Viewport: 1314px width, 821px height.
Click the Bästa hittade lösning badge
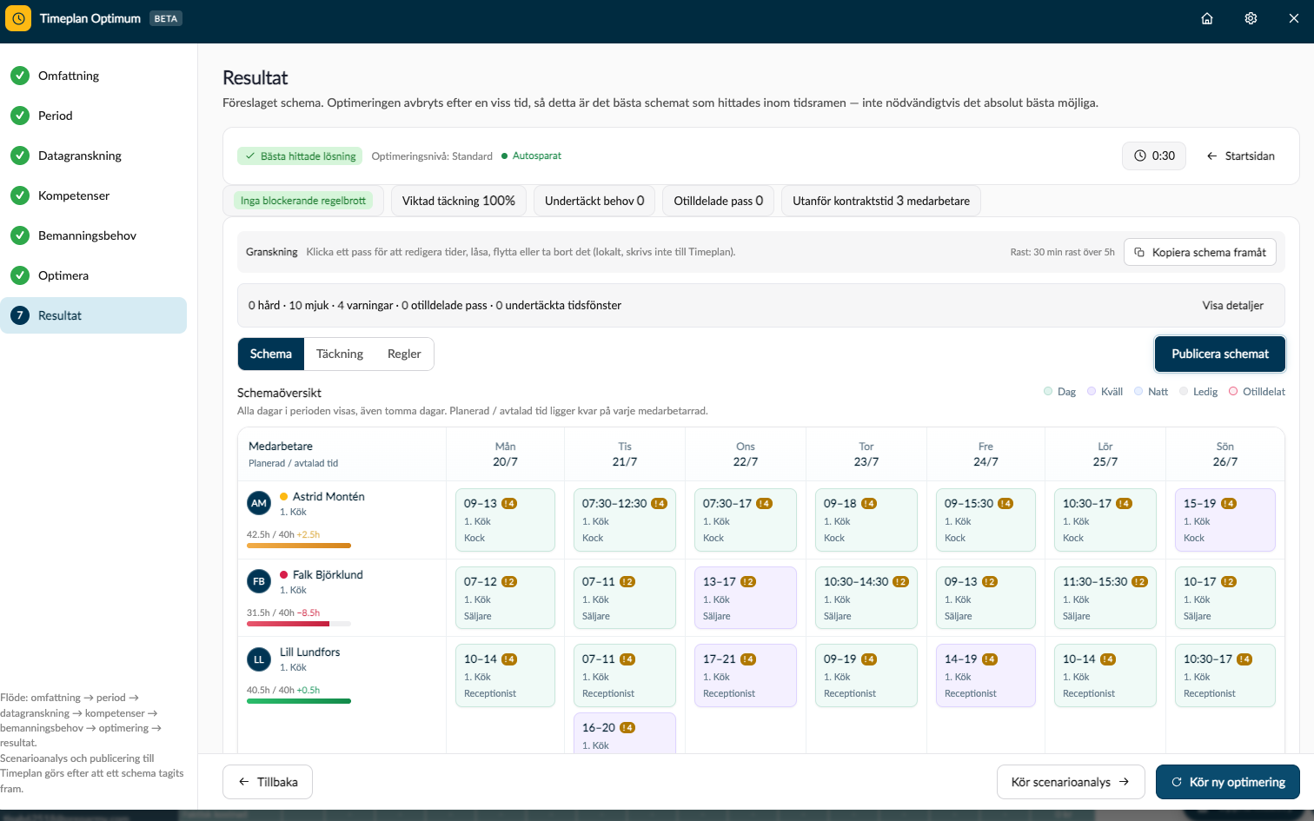(x=301, y=156)
